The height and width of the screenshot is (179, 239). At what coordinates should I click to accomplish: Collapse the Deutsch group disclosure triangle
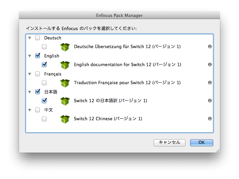pos(30,38)
